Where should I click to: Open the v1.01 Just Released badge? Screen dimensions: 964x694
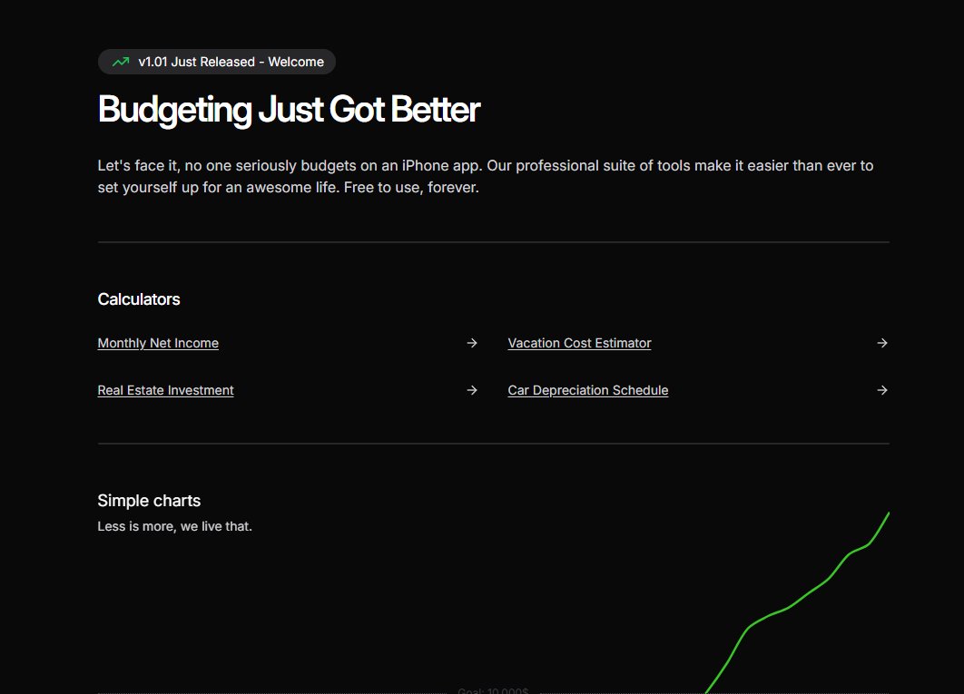[216, 62]
